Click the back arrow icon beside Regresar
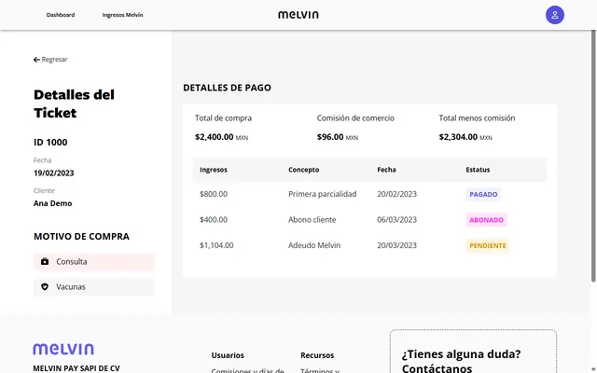Screen dimensions: 597x373 36,60
